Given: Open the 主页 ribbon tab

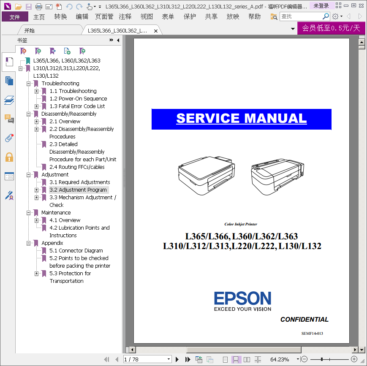Looking at the screenshot, I should (39, 16).
